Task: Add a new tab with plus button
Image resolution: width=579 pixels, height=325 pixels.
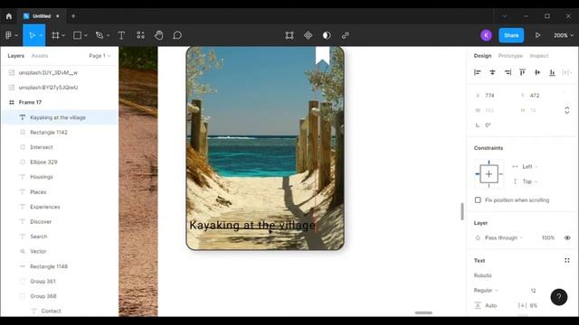Action: tap(73, 16)
